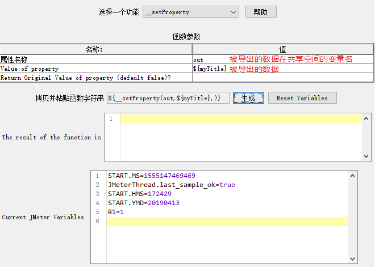Screen dimensions: 375x268
Task: Click the START.YMD=20190413 line
Action: 144,203
